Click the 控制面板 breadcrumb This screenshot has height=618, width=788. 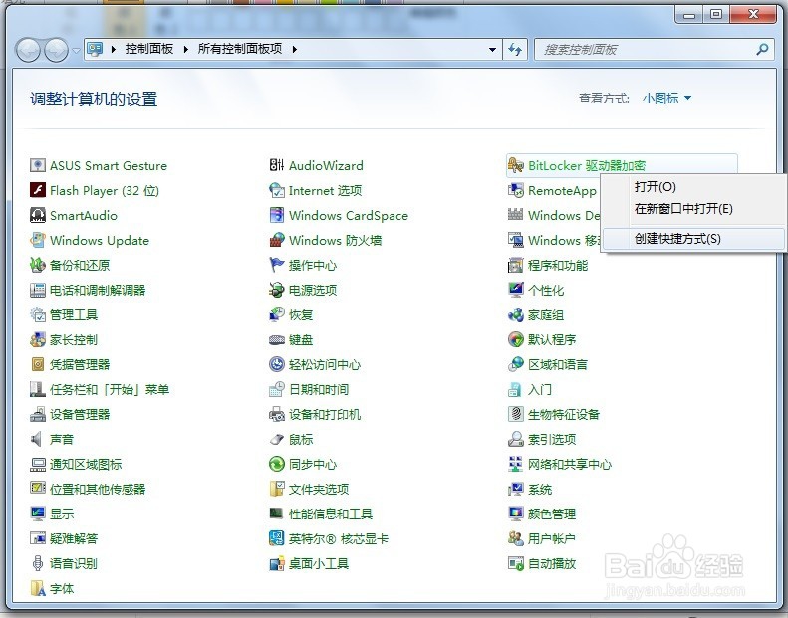[149, 49]
